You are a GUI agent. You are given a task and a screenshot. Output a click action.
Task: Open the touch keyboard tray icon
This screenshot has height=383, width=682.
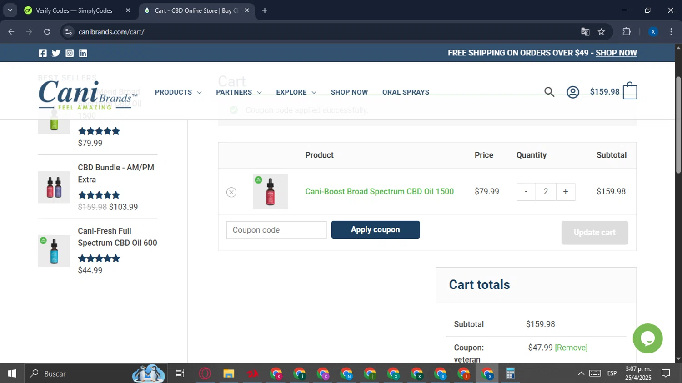(x=595, y=373)
